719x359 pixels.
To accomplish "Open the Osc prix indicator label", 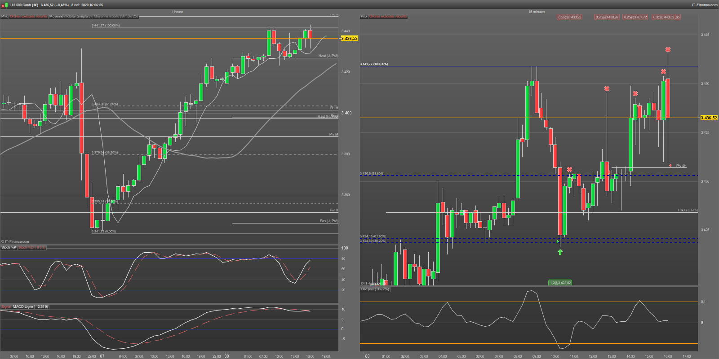I will (x=375, y=289).
